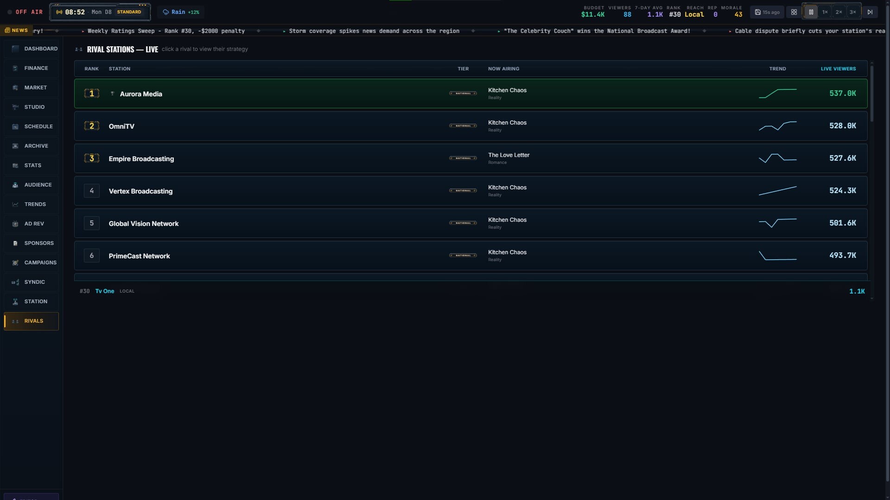Screen dimensions: 890x500
Task: Open the PrimeCast Network rival details
Action: (x=470, y=256)
